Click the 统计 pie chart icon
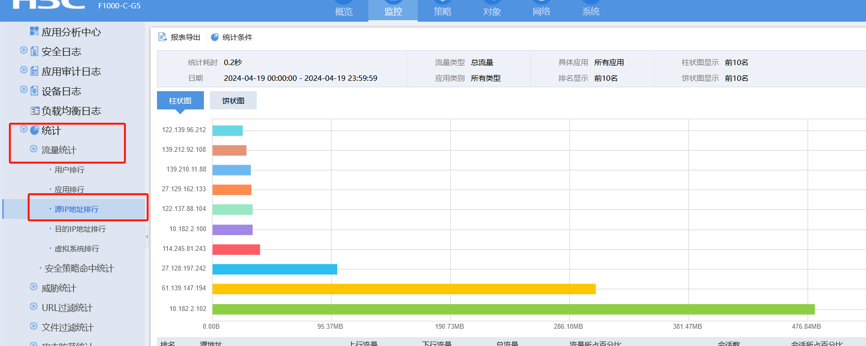Screen dimensions: 866x346 click(x=35, y=130)
